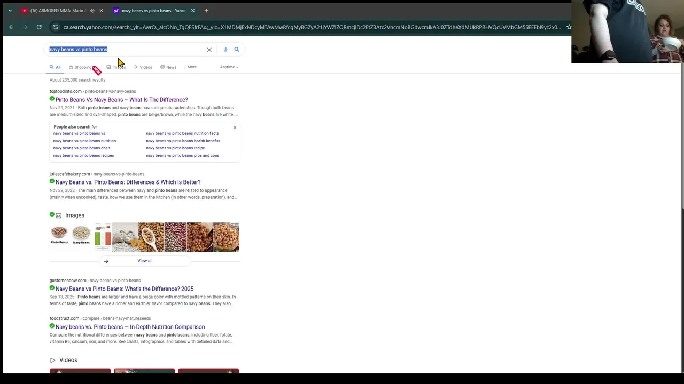Click the Images section heading
Image resolution: width=684 pixels, height=384 pixels.
coord(75,215)
